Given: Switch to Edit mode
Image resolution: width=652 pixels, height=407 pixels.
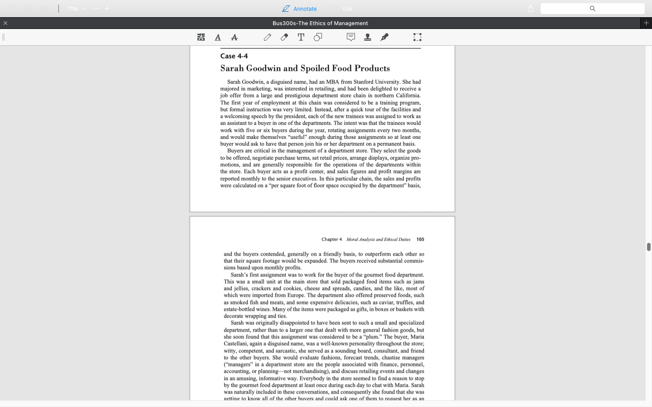Looking at the screenshot, I should coord(342,9).
